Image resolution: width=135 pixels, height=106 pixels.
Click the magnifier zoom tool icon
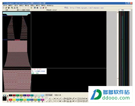click(63, 101)
